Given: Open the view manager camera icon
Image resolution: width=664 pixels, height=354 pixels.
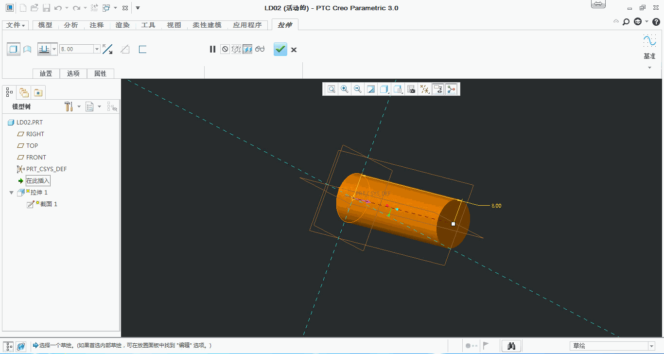Looking at the screenshot, I should (411, 89).
